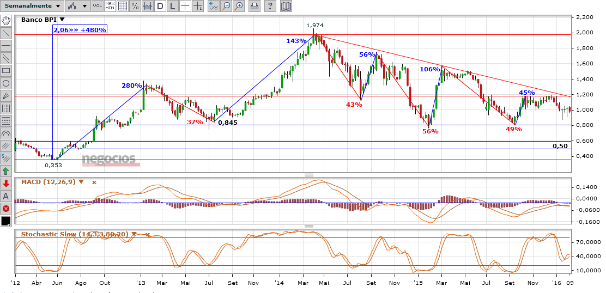
Task: Click the zoom in magnifier icon
Action: [x=238, y=7]
